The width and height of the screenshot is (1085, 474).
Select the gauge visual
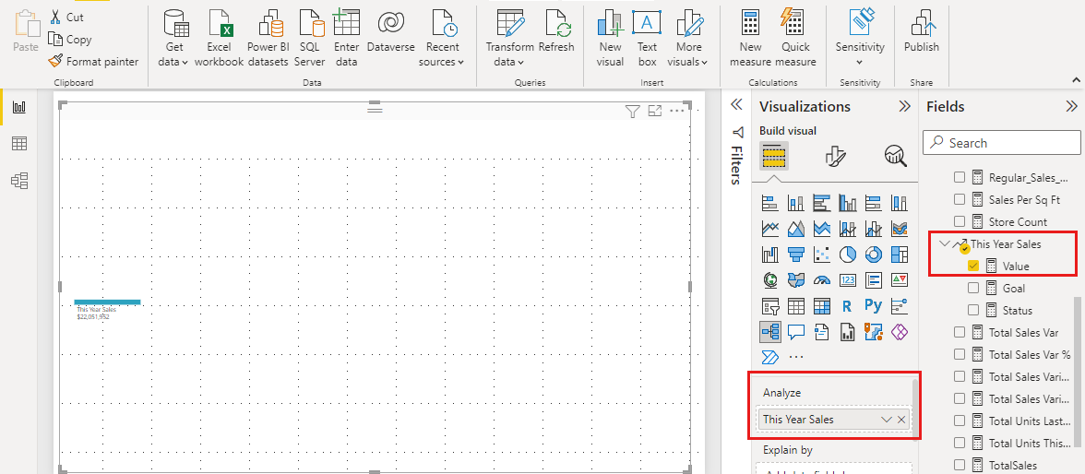[x=821, y=280]
